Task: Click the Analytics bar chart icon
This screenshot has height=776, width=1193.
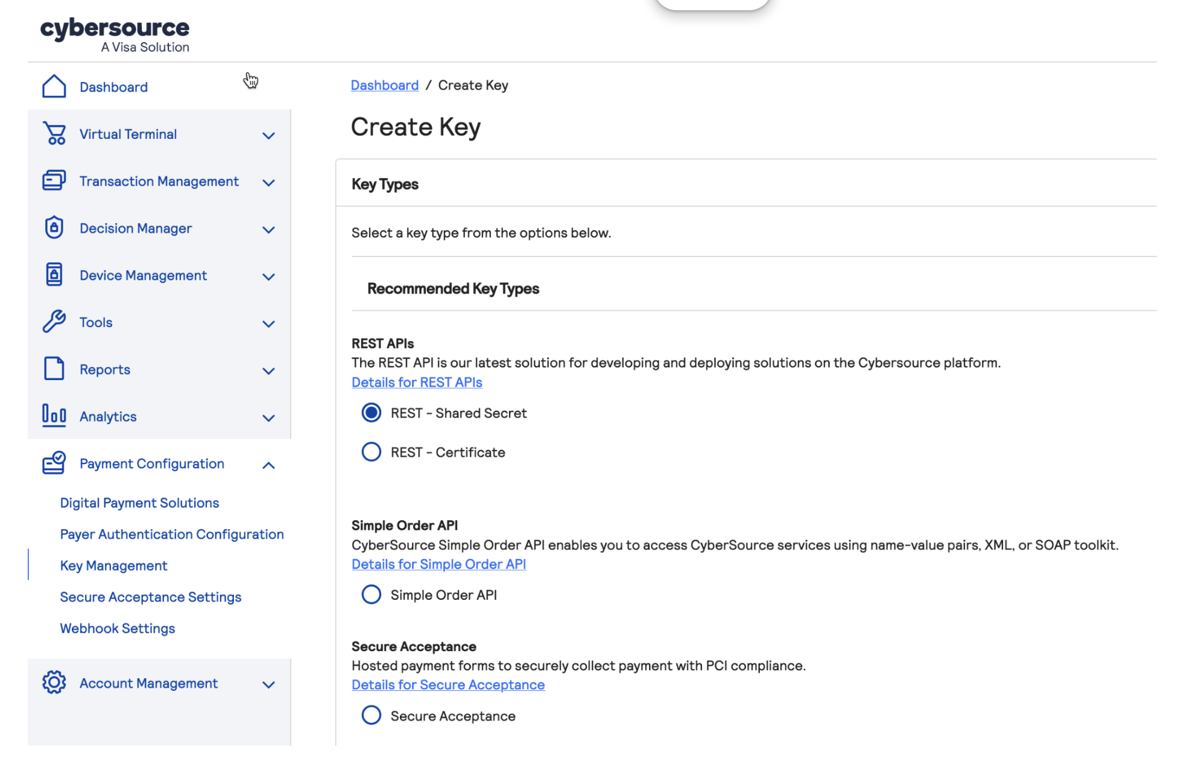Action: click(x=54, y=416)
